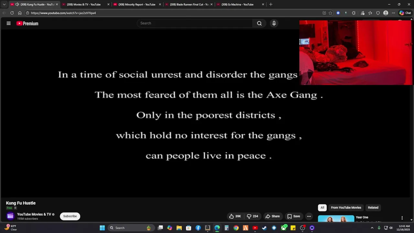Like the Kung Fu Hustle video
The height and width of the screenshot is (233, 414).
click(x=235, y=216)
